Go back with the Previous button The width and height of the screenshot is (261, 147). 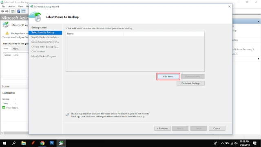pos(162,128)
